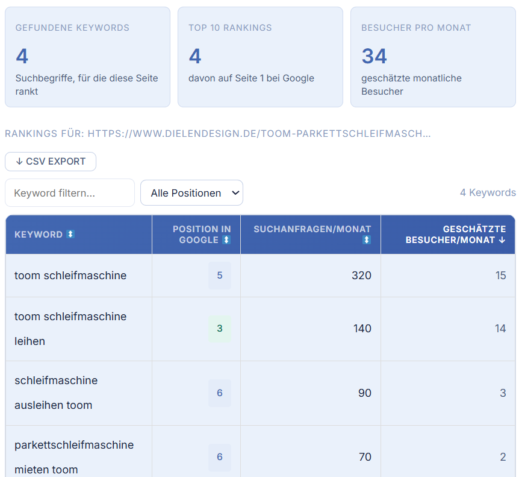519x477 pixels.
Task: Sort by Position in Google icon
Action: tap(226, 239)
